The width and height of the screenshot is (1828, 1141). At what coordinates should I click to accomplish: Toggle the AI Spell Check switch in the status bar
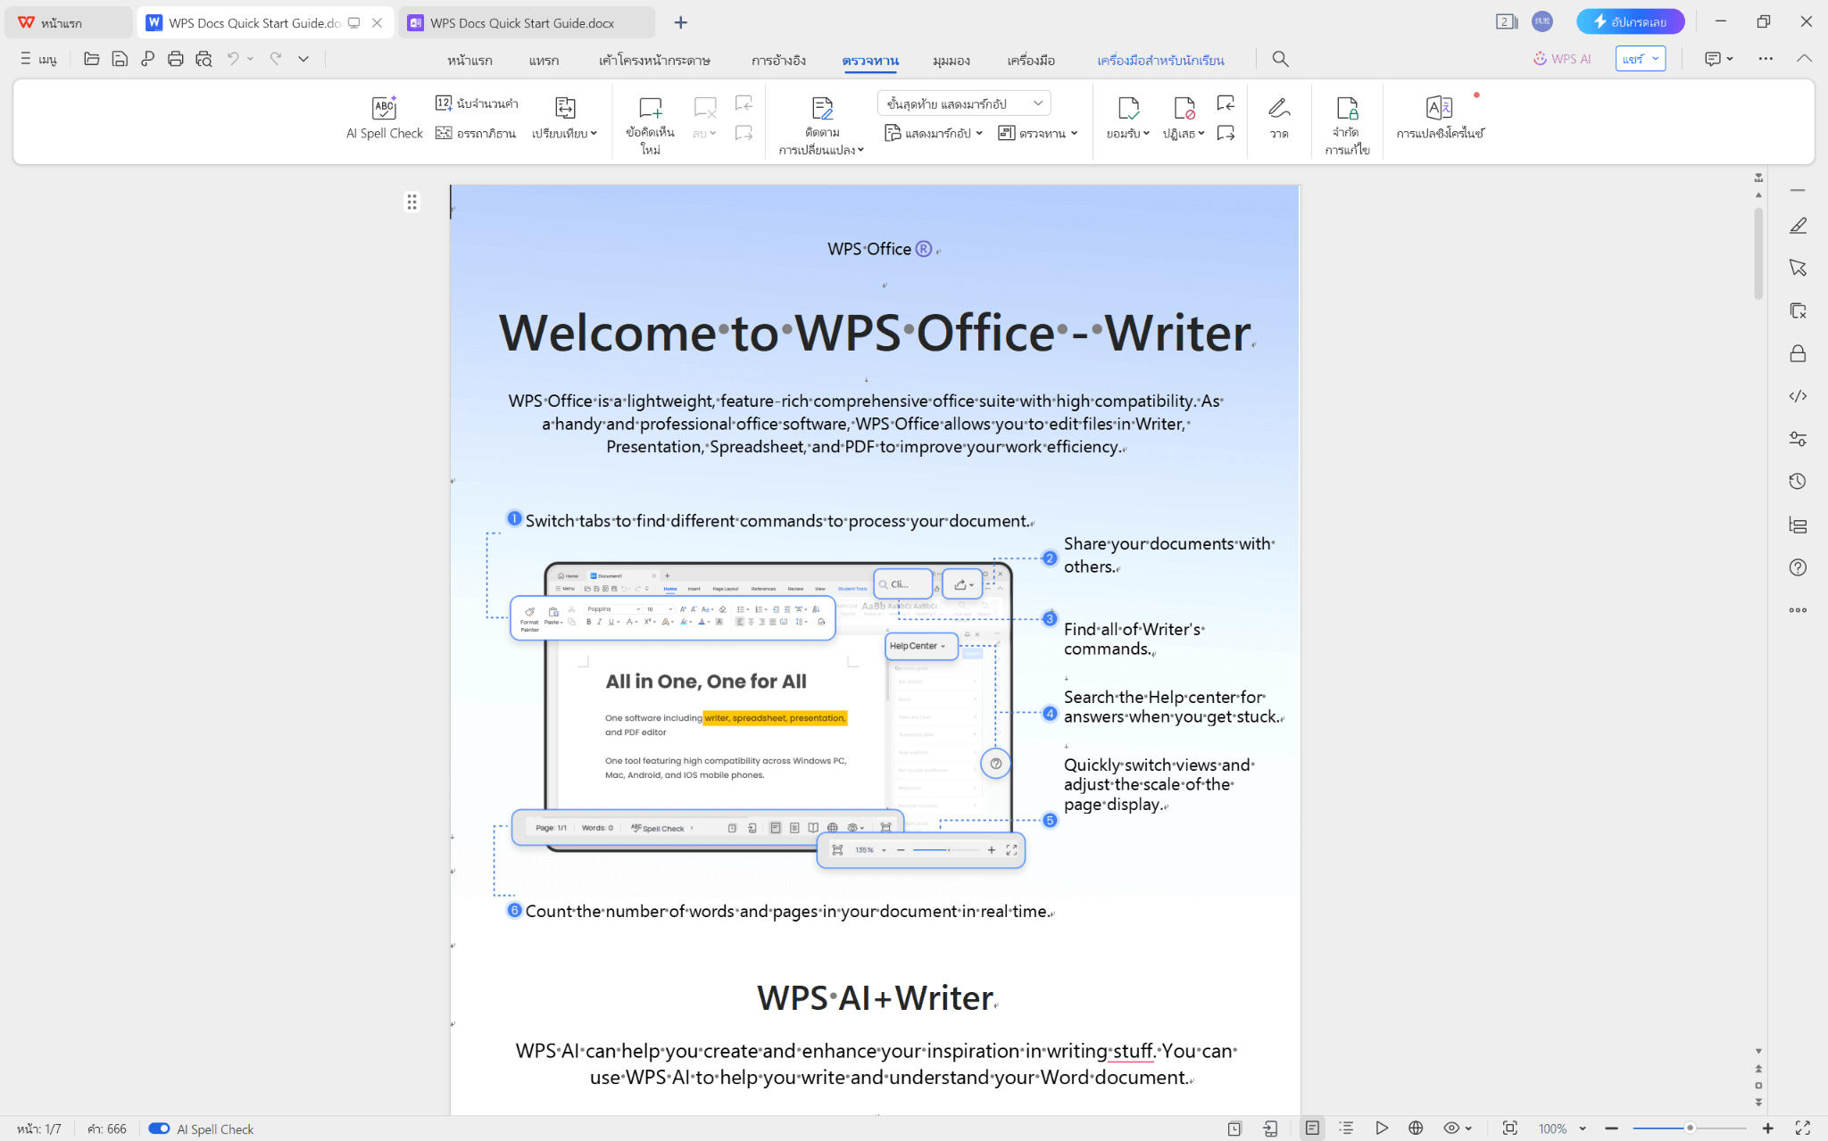(159, 1129)
